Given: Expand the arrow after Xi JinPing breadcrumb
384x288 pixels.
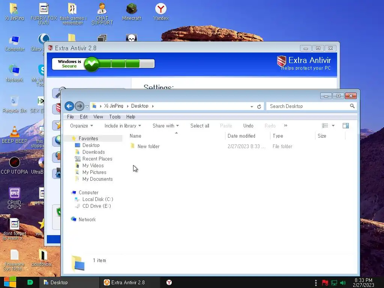Looking at the screenshot, I should pyautogui.click(x=127, y=106).
